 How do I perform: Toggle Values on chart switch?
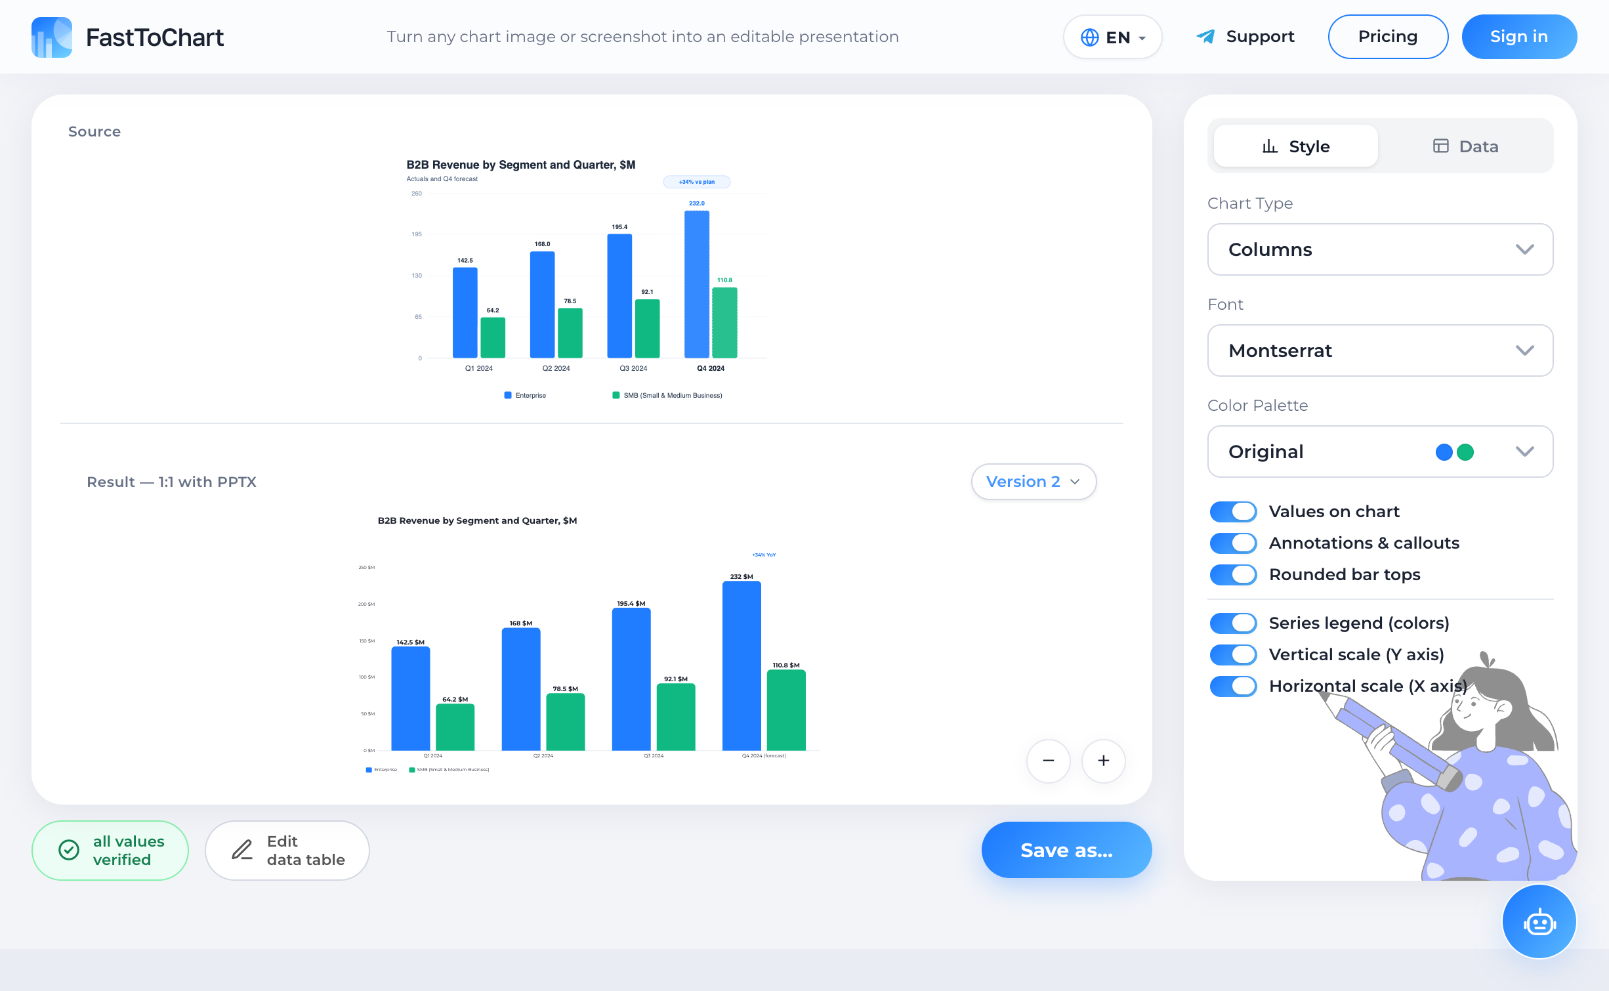pyautogui.click(x=1233, y=511)
